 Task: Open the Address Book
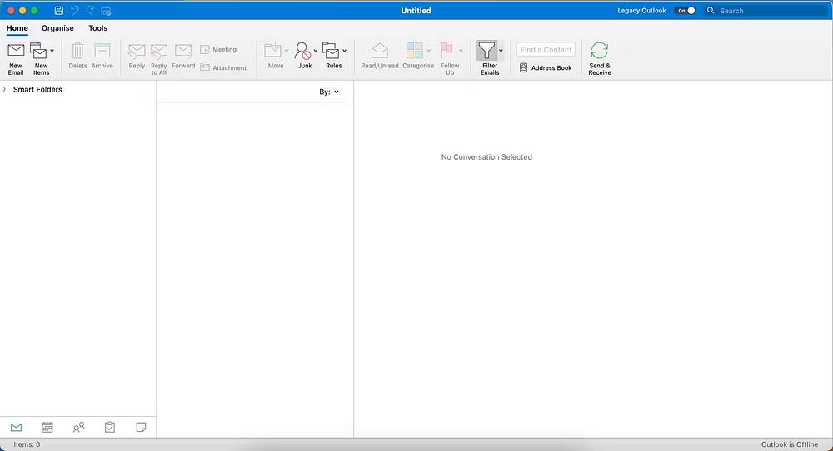[546, 68]
